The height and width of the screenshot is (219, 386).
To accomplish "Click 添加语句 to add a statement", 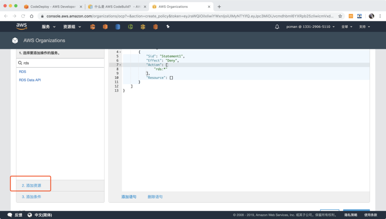I will (x=129, y=197).
